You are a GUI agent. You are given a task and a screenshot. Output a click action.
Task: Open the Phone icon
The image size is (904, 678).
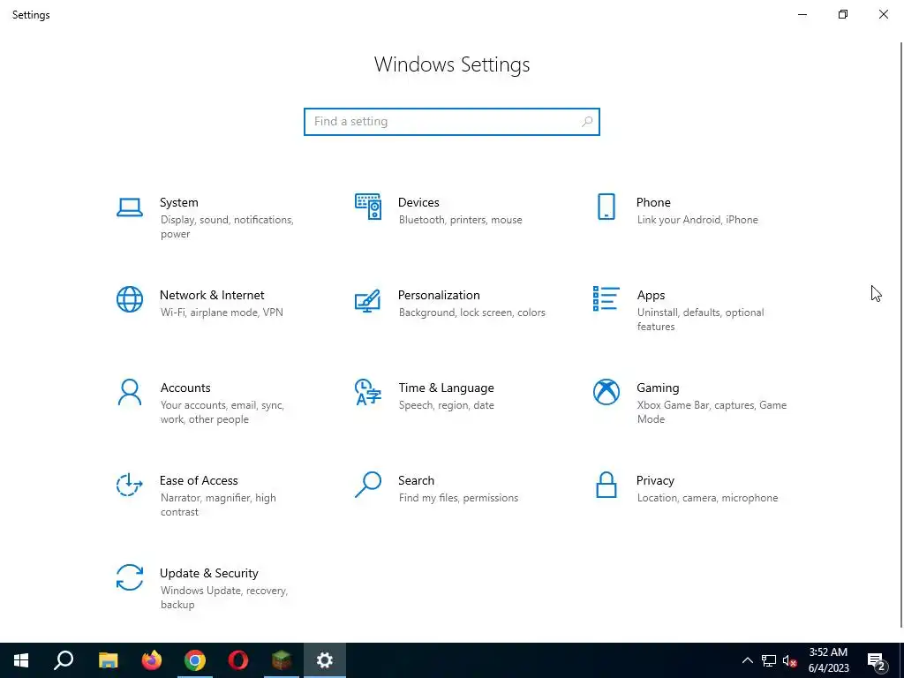click(x=606, y=207)
